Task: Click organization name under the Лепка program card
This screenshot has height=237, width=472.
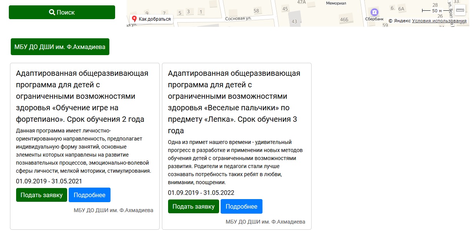Action: point(265,222)
